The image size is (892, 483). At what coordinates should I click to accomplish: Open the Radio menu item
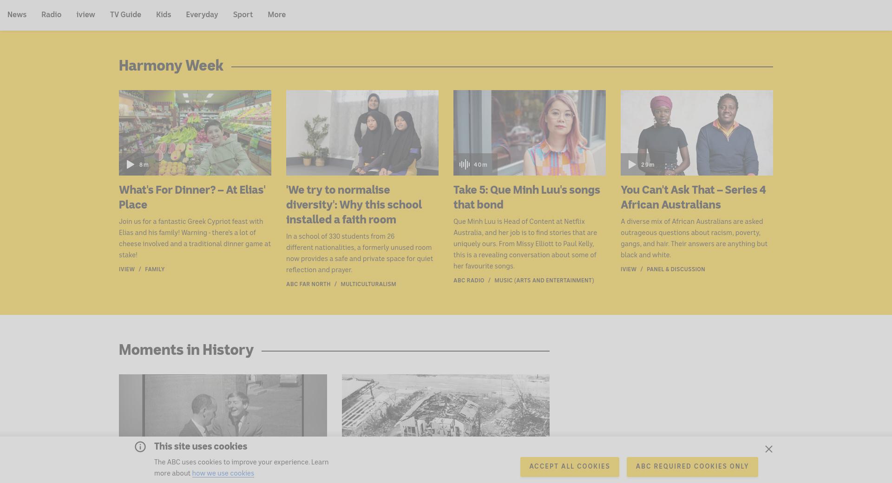51,15
